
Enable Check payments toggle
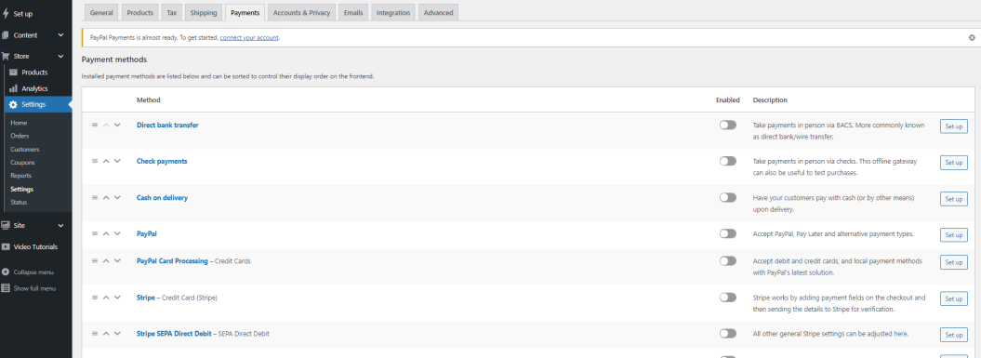(728, 161)
